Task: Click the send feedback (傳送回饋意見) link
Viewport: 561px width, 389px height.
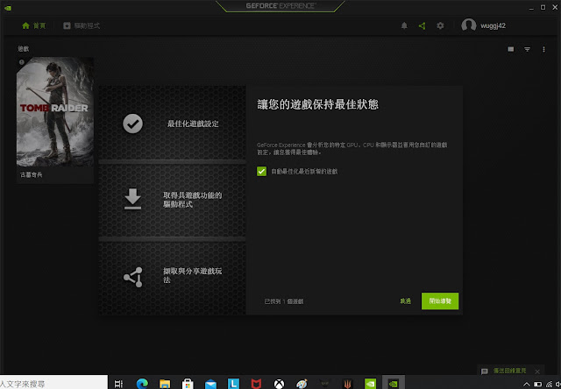Action: click(510, 371)
